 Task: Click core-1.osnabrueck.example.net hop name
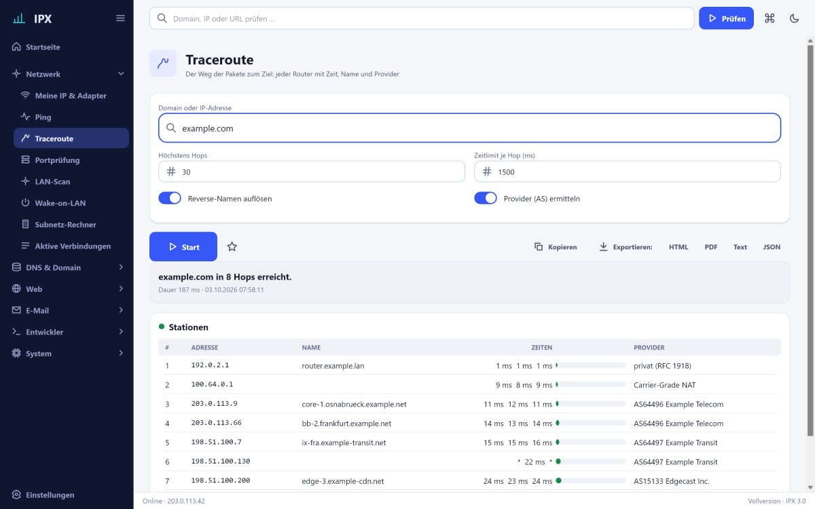click(354, 404)
